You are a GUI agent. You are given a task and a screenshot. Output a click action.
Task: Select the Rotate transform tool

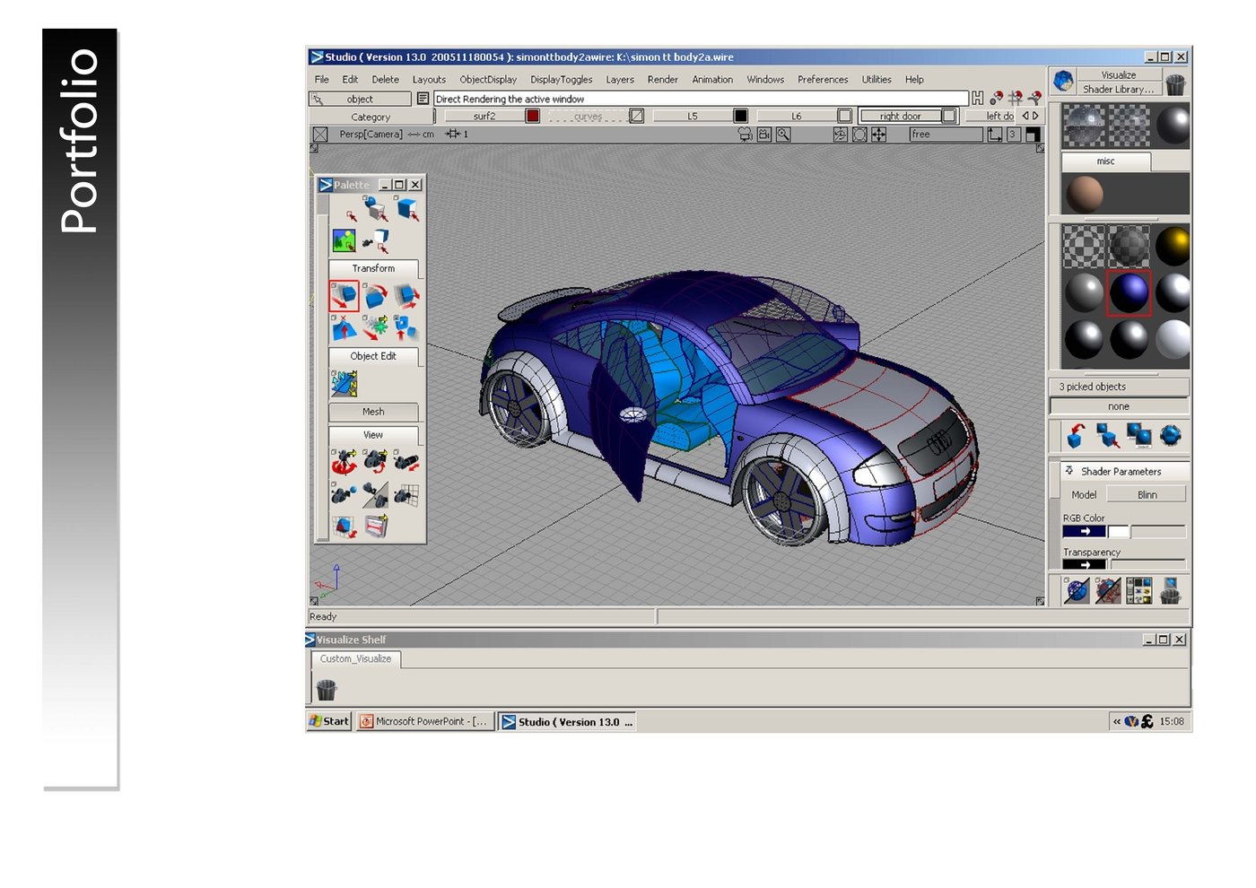pyautogui.click(x=375, y=295)
